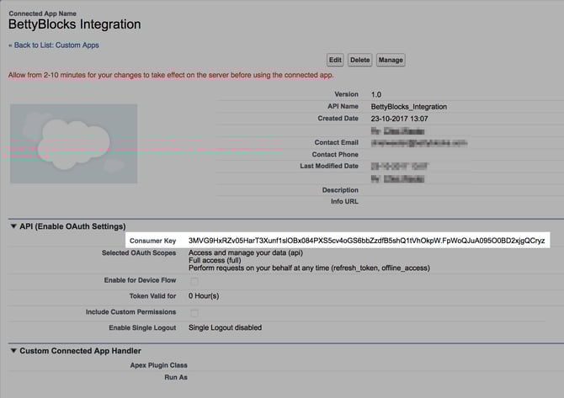The width and height of the screenshot is (564, 398).
Task: Click the Delete button
Action: (359, 60)
